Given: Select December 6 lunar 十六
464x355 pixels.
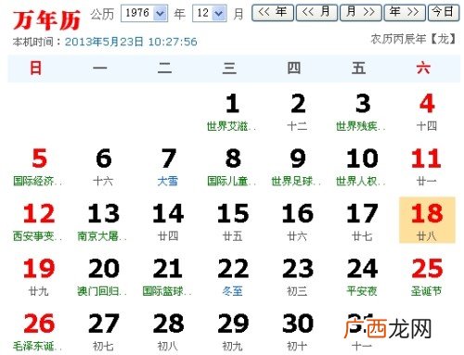Looking at the screenshot, I should [x=103, y=167].
